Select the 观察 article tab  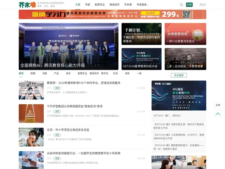tap(33, 73)
